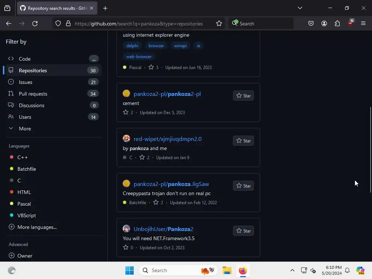Open the tracking protection shield icon
This screenshot has height=279, width=372.
click(58, 24)
